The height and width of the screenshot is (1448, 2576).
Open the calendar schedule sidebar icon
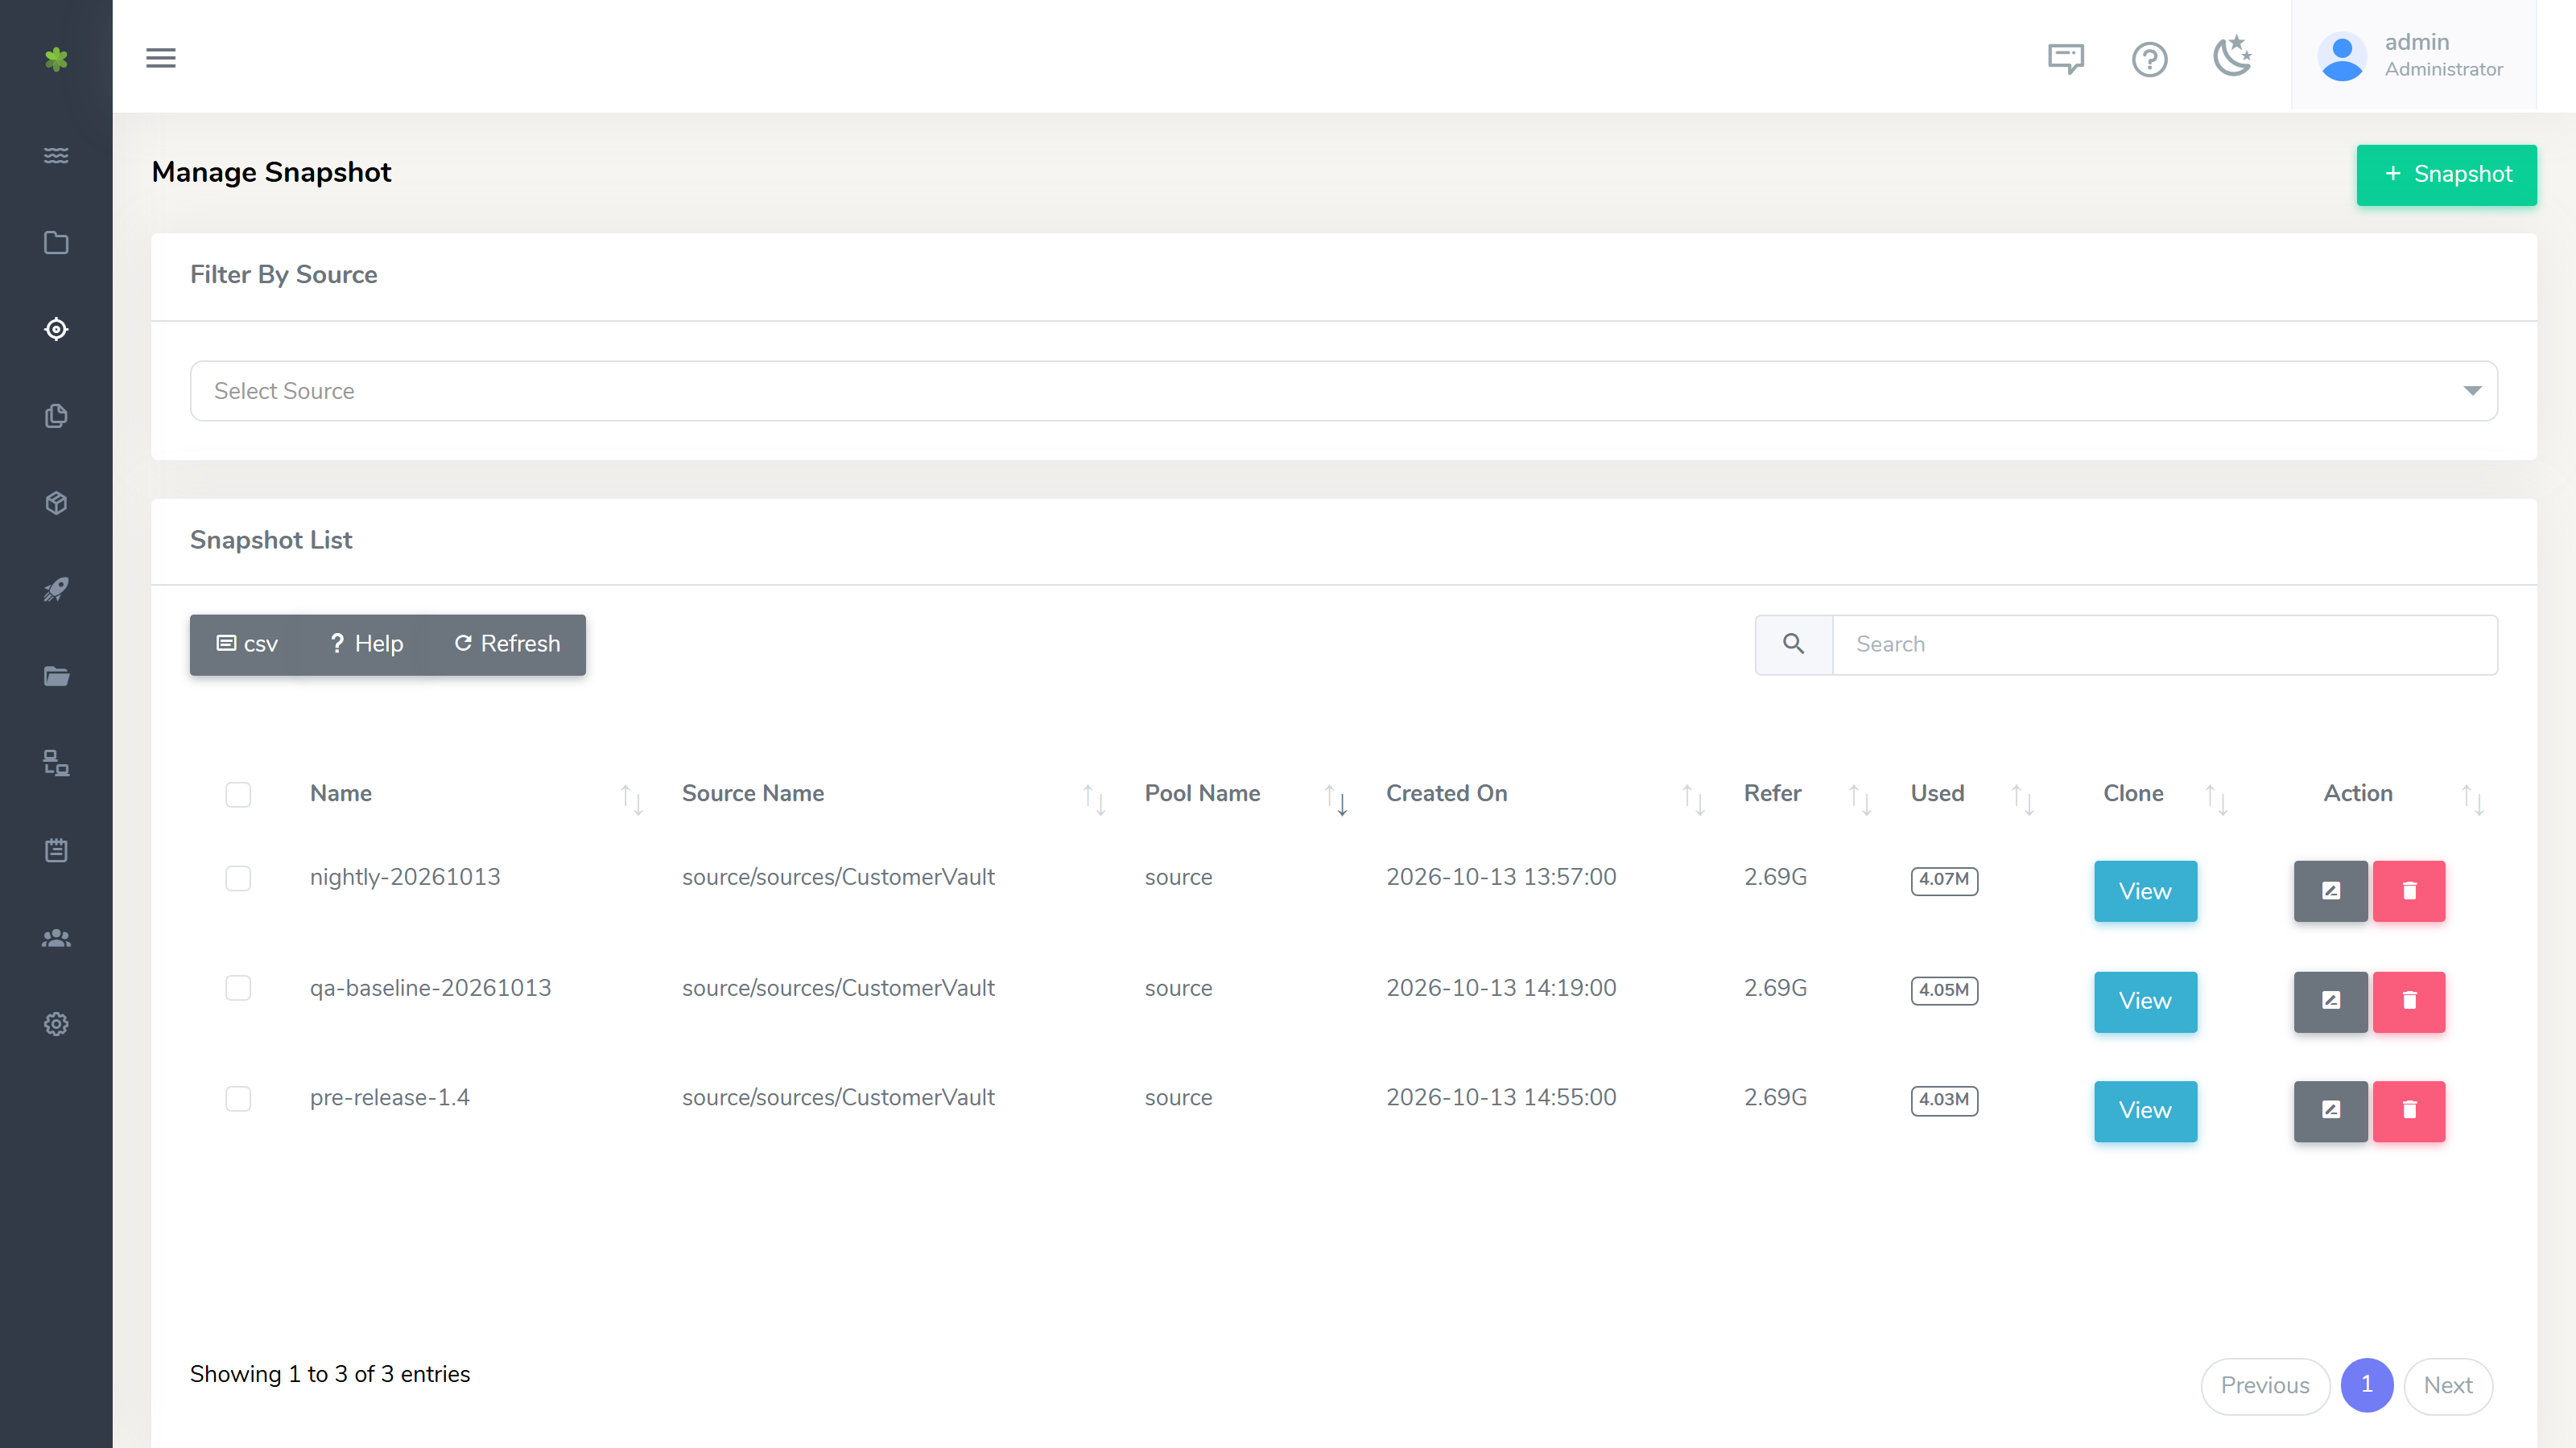click(56, 850)
